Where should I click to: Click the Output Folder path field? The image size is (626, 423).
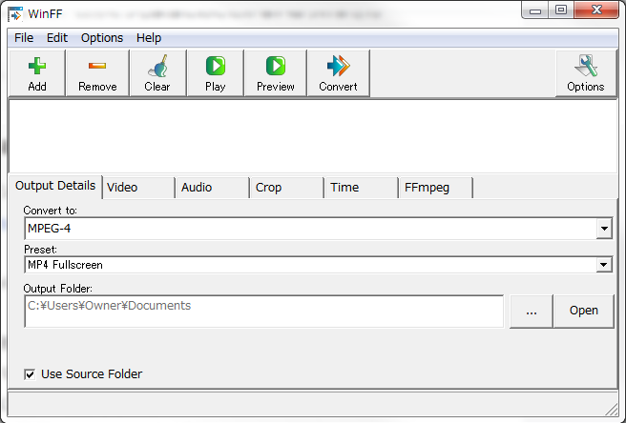(264, 311)
